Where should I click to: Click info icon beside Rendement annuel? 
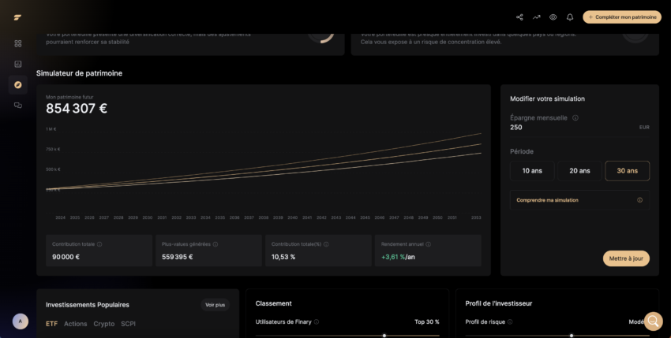(429, 244)
